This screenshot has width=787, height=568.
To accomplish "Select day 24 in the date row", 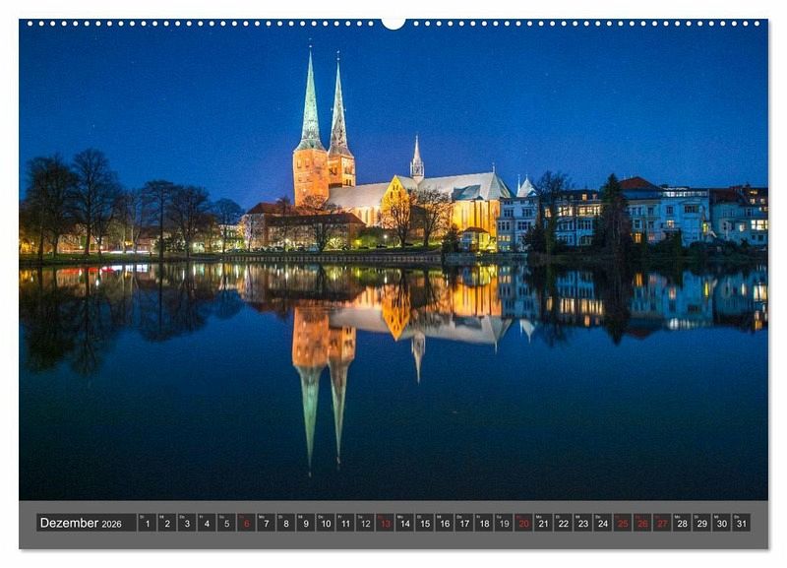I will tap(602, 523).
